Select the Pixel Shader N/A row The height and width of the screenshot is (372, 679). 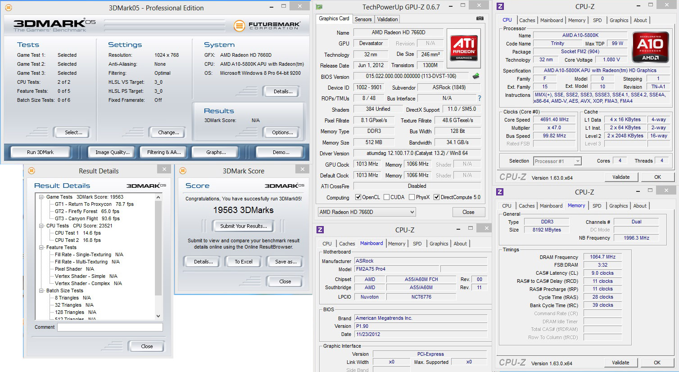pyautogui.click(x=74, y=269)
